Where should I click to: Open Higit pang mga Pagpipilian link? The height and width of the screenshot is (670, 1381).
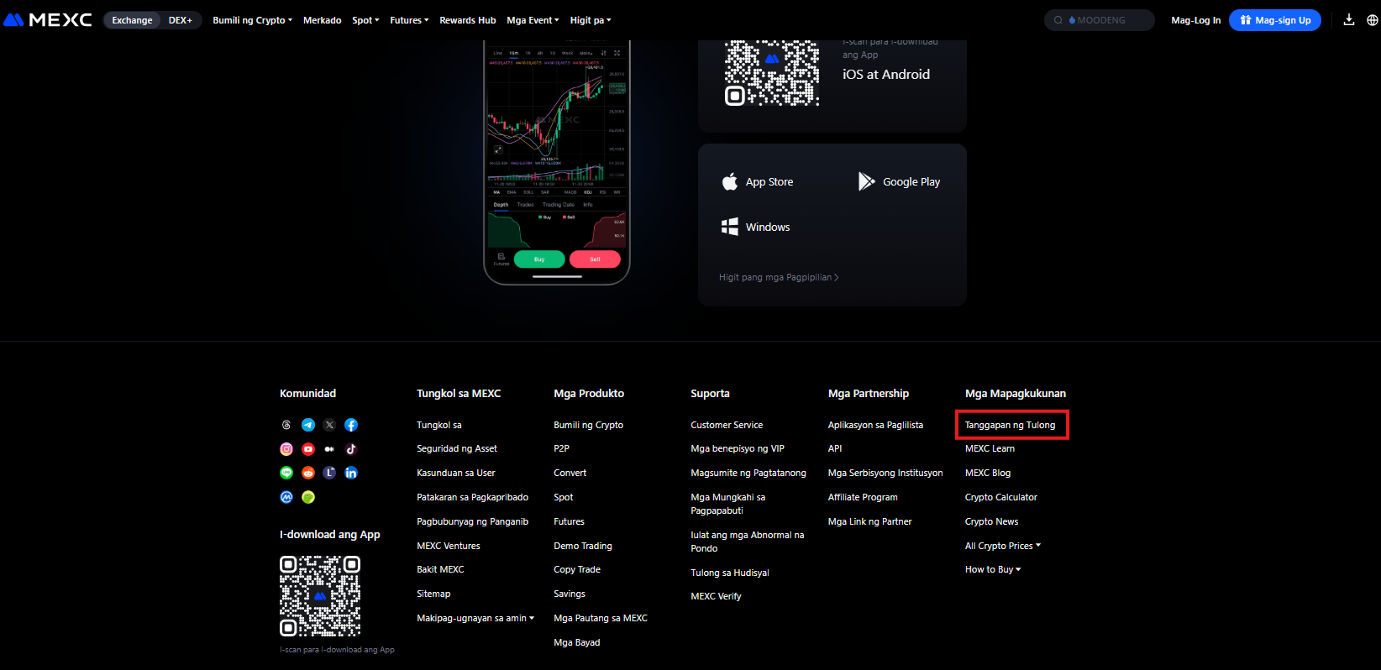pyautogui.click(x=779, y=277)
